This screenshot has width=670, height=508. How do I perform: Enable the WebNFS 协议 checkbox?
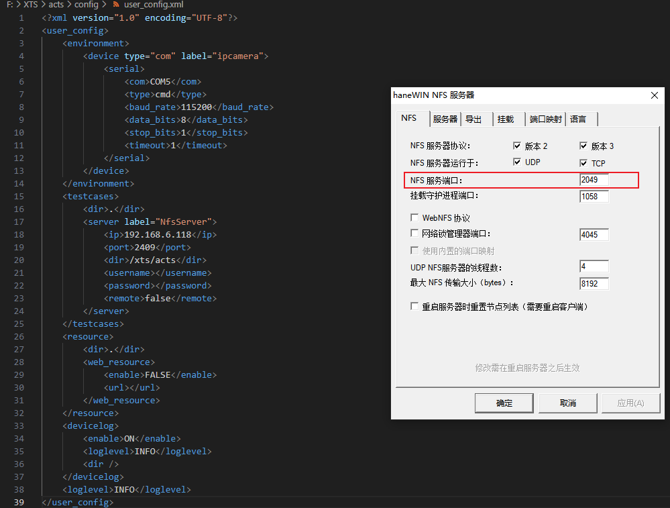pos(414,217)
